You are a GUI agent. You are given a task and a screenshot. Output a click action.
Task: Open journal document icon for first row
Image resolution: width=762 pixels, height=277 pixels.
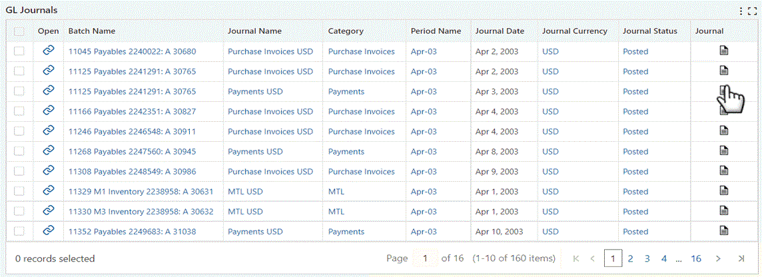[723, 51]
